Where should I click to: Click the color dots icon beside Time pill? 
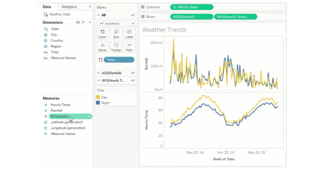[x=101, y=60]
